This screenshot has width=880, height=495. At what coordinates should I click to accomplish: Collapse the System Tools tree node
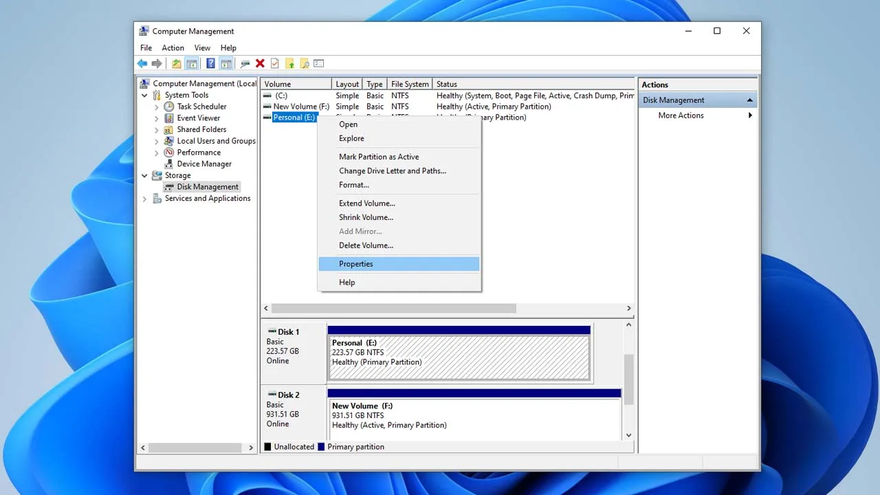(144, 96)
